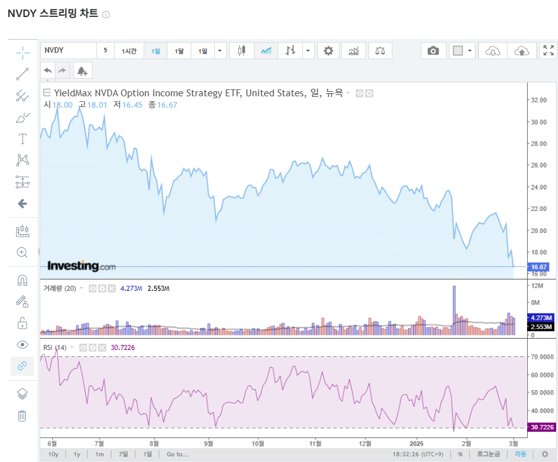Select the text annotation tool

coord(23,138)
